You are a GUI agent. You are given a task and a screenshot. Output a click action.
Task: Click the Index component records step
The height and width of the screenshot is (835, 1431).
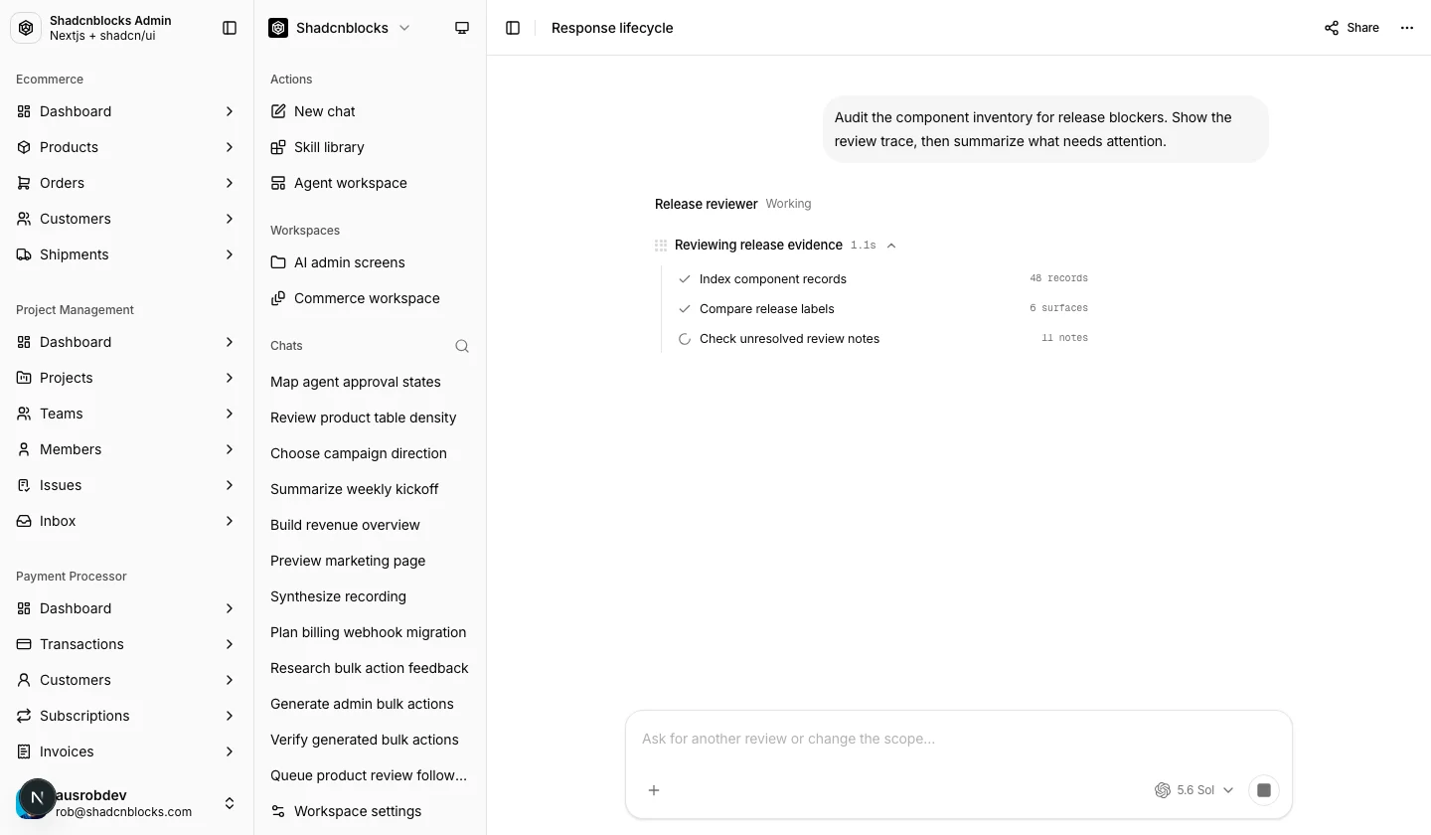tap(882, 279)
